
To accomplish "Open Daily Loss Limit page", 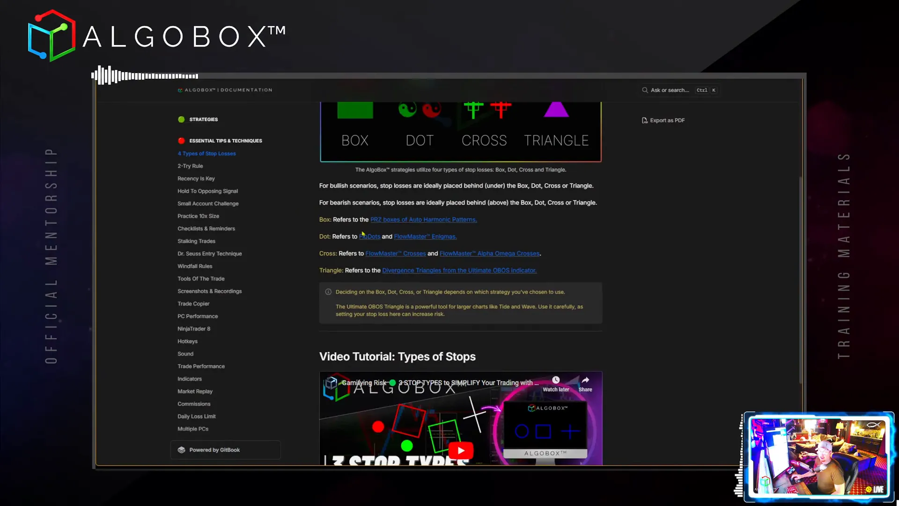I will pyautogui.click(x=197, y=417).
